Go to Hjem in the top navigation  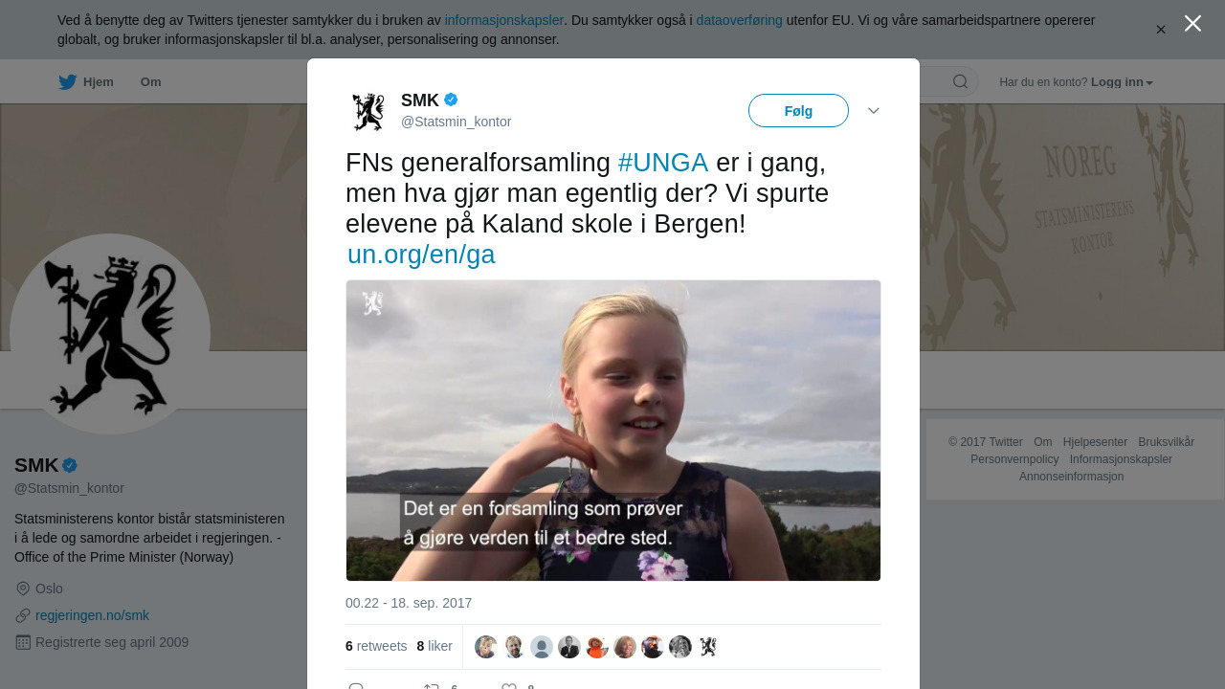[99, 82]
